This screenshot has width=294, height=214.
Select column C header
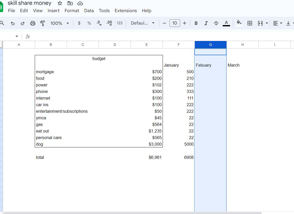83,45
